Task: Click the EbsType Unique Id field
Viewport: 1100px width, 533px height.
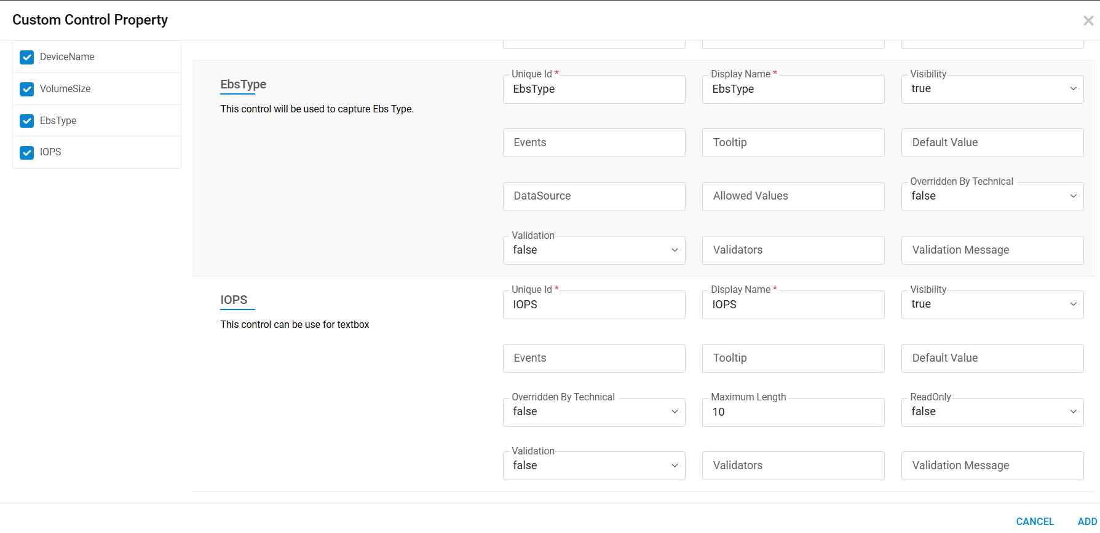Action: point(593,90)
